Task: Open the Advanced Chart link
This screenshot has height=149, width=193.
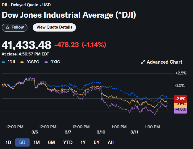Action: click(x=164, y=62)
